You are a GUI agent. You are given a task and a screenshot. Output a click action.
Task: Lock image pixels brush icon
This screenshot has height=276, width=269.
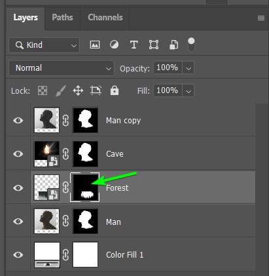[60, 90]
